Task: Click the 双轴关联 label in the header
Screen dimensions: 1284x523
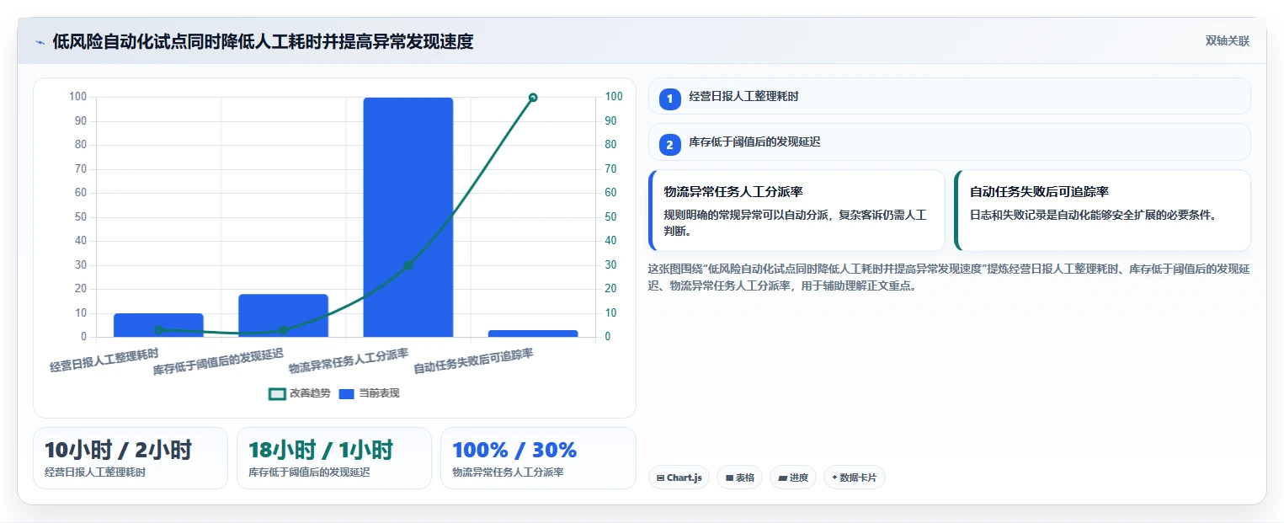Action: tap(1228, 41)
